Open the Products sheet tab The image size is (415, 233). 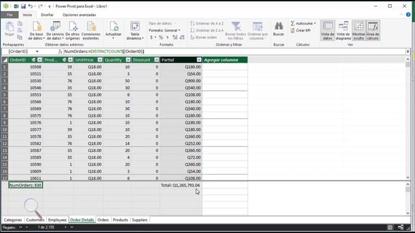[121, 220]
